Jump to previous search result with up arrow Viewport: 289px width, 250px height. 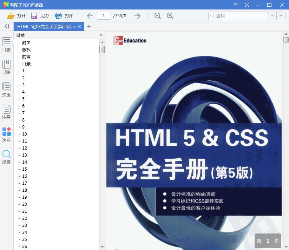[272, 15]
